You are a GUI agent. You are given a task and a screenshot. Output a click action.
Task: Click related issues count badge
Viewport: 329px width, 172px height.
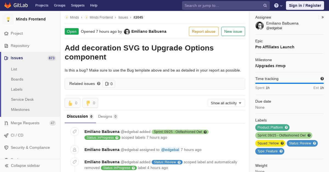(x=109, y=84)
